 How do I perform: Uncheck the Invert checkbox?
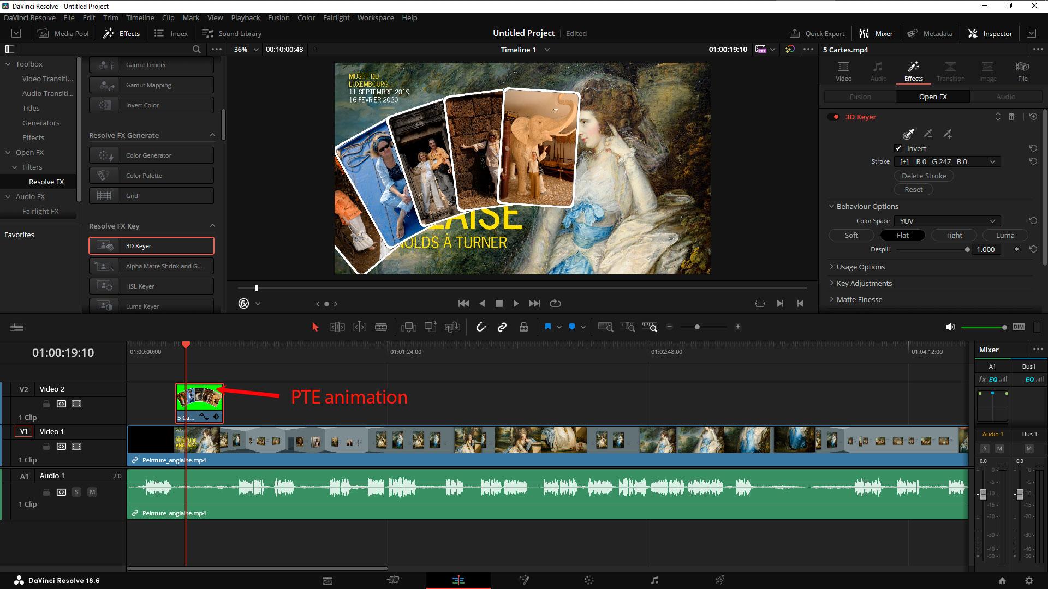898,148
